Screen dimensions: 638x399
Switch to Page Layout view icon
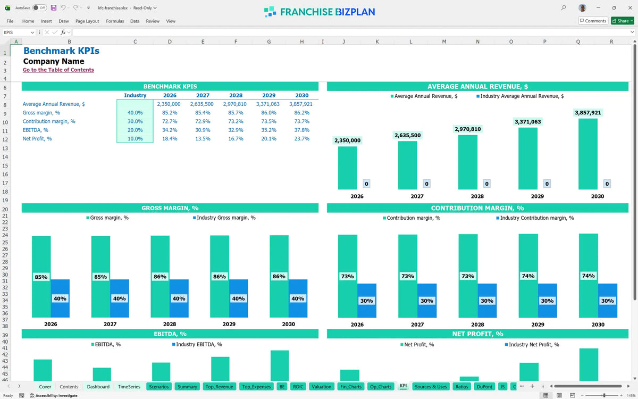[x=559, y=395]
